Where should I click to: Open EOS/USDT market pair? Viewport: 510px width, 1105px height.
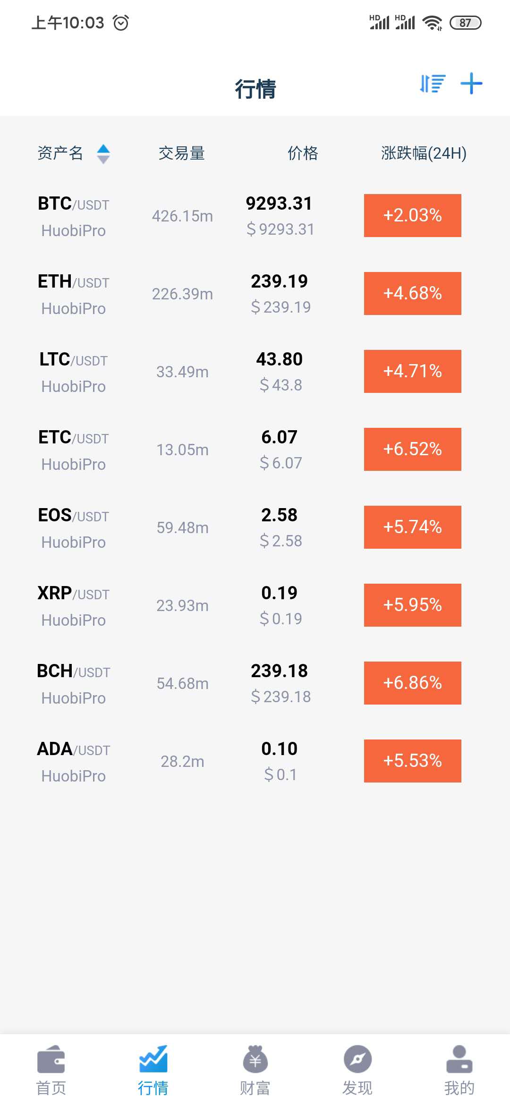coord(255,527)
